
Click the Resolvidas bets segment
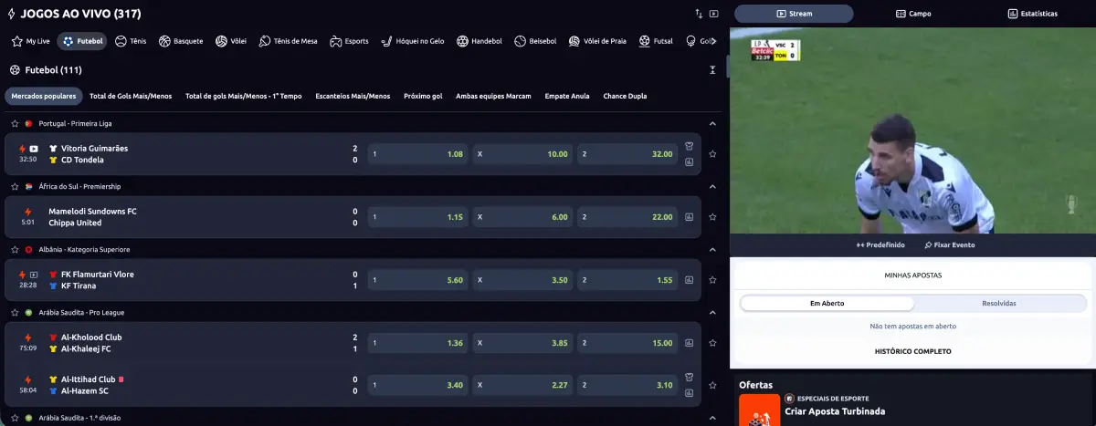point(999,303)
